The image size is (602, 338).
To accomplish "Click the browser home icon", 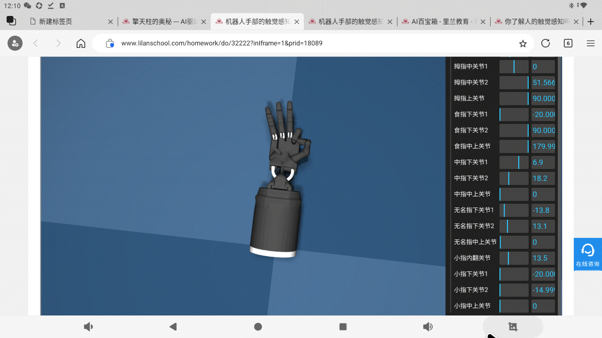I will 81,44.
